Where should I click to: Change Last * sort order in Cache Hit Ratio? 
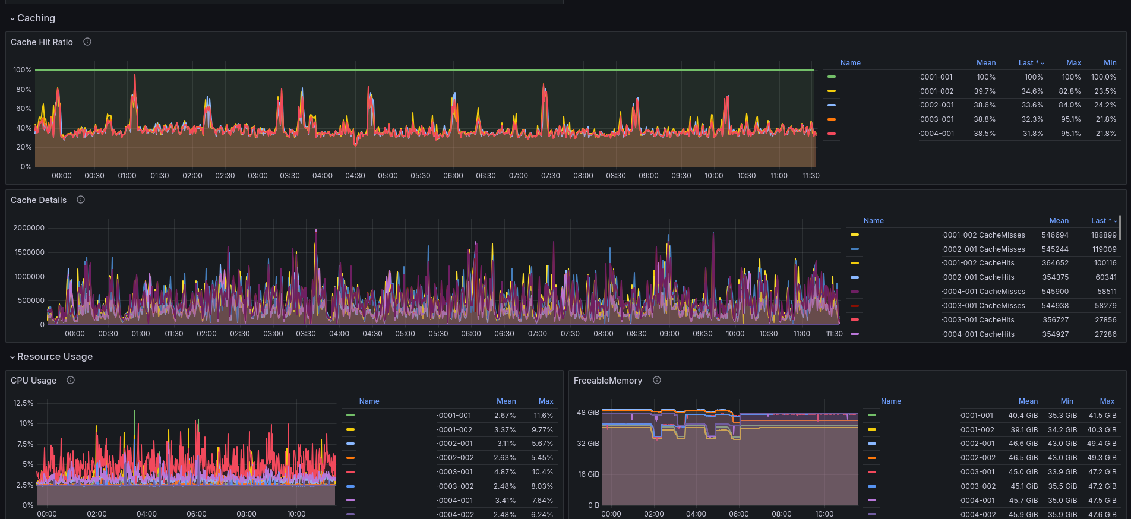pyautogui.click(x=1031, y=63)
